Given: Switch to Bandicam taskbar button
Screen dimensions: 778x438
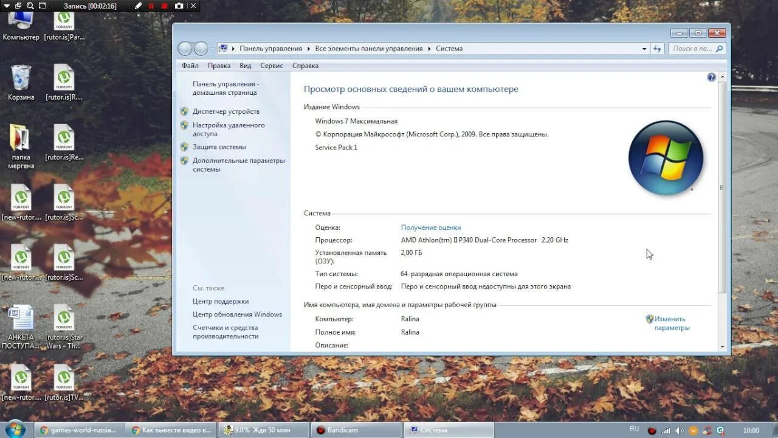Looking at the screenshot, I should (x=356, y=430).
